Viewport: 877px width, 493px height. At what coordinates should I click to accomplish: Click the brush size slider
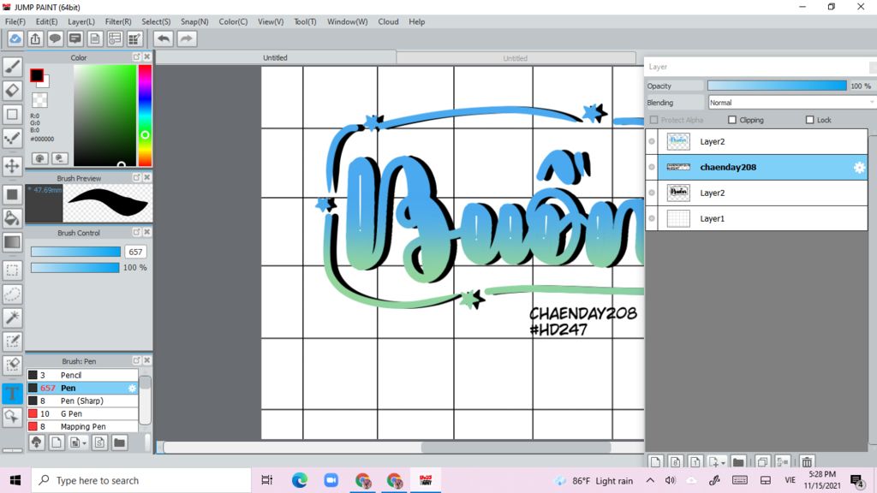click(x=75, y=252)
